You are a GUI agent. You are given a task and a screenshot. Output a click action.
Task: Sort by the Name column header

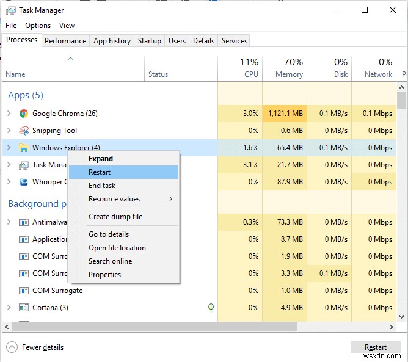point(73,68)
